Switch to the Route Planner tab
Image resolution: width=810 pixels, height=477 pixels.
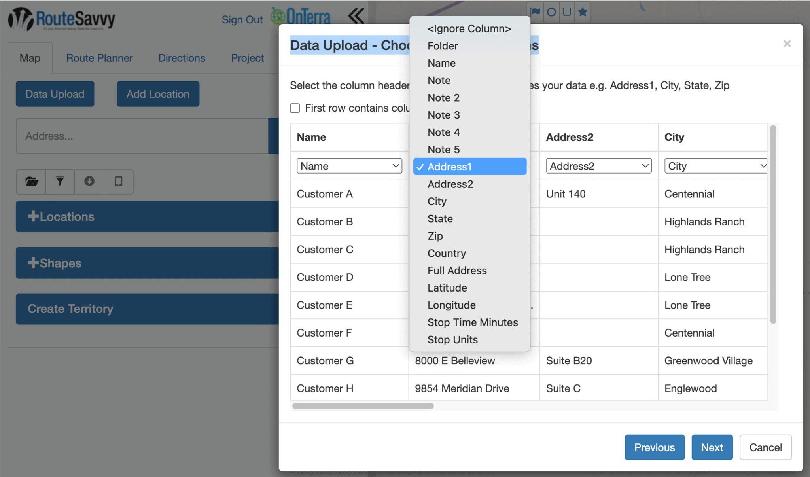(x=99, y=58)
